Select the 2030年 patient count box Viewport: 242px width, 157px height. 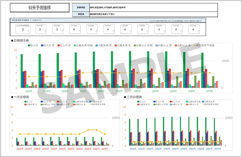tap(58, 29)
